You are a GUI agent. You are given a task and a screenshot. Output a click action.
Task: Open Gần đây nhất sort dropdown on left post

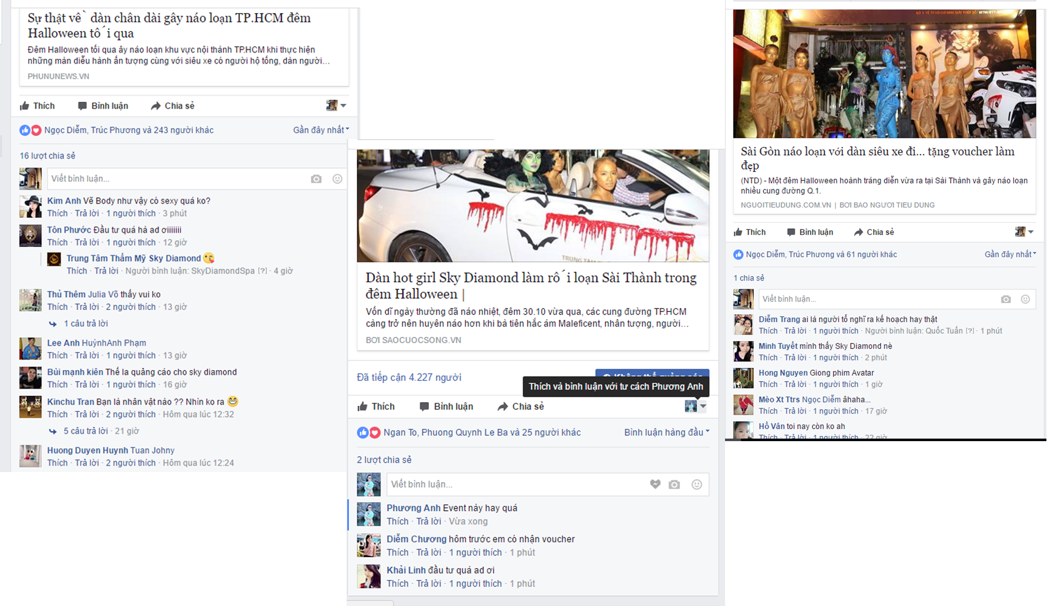(321, 130)
